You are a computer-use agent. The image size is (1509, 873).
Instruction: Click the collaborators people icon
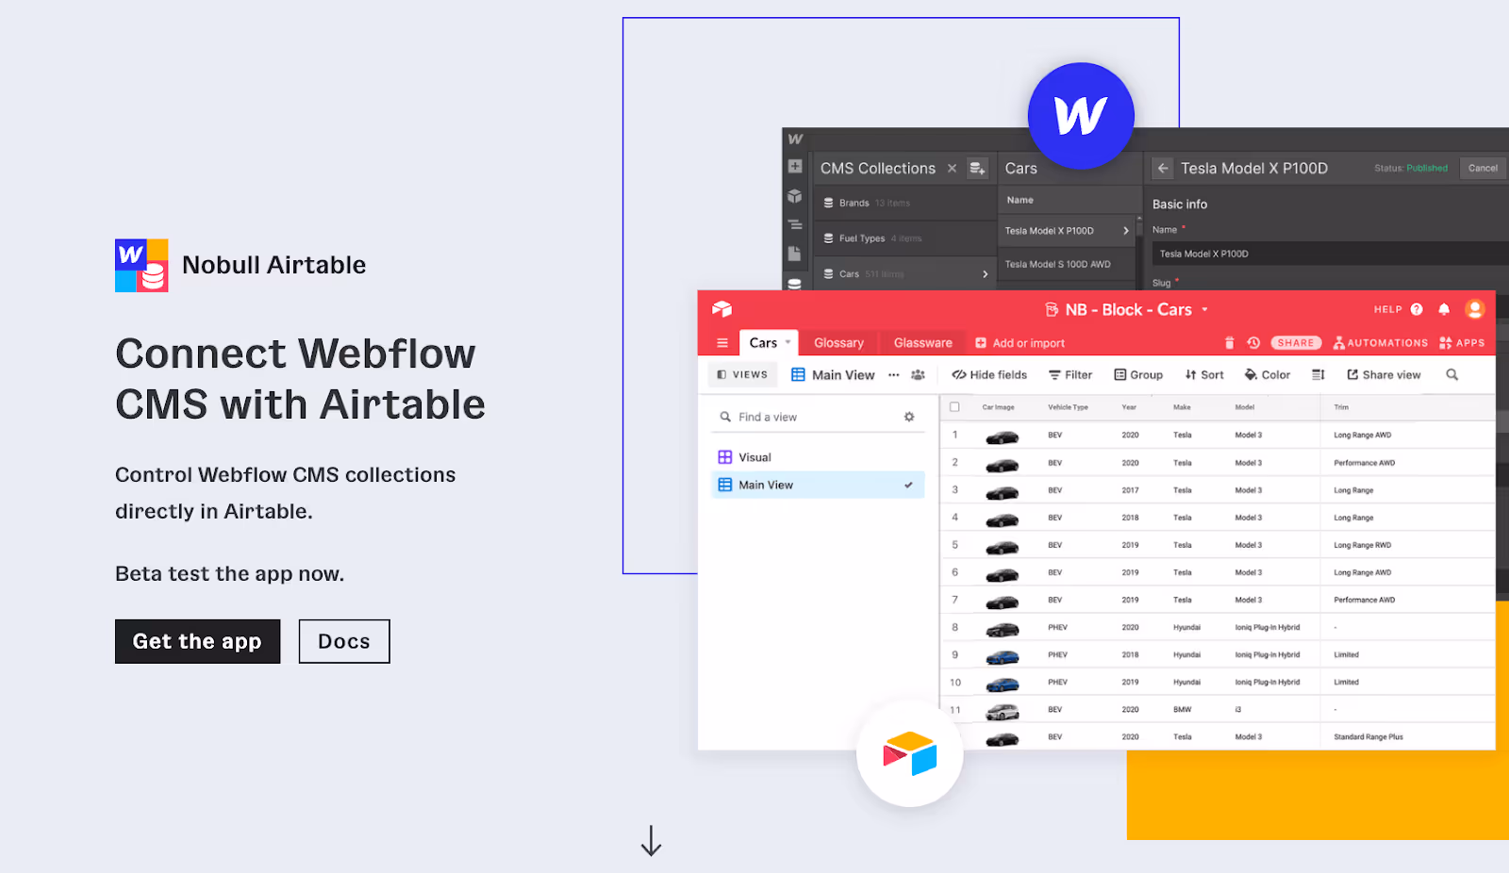[x=918, y=375]
